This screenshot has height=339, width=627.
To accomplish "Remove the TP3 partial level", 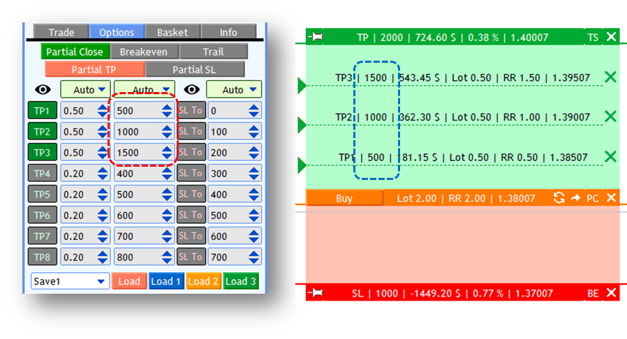I will coord(611,77).
